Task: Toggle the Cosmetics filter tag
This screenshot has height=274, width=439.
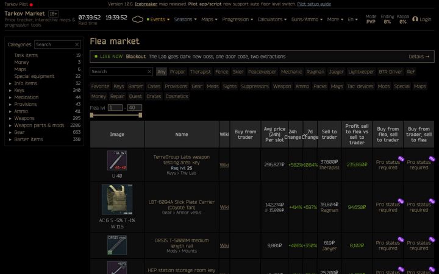Action: click(x=177, y=96)
